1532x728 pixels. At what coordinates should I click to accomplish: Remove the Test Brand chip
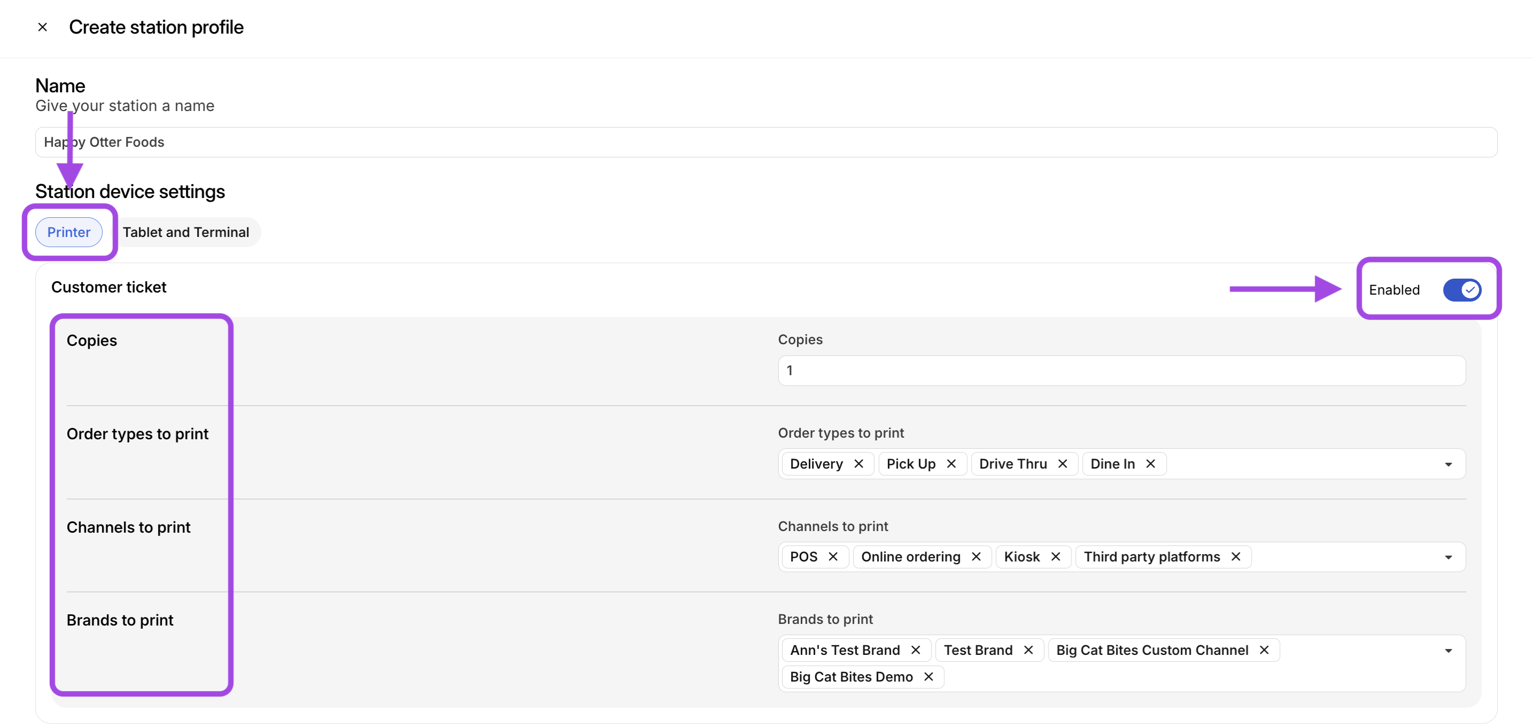coord(1029,650)
